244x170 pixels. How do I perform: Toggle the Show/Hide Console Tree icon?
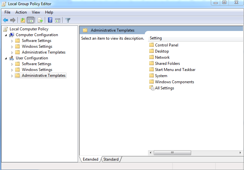click(31, 20)
